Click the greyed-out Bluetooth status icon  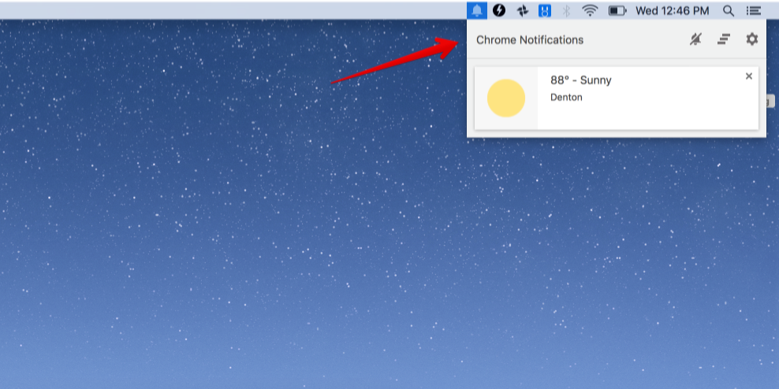tap(566, 10)
